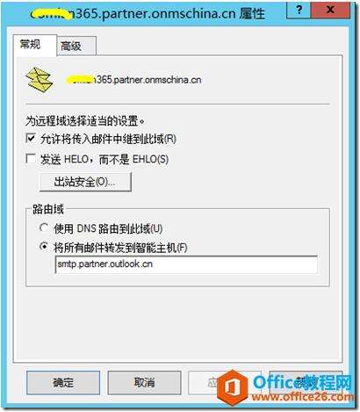Click the question mark help button in title bar
This screenshot has height=412, width=360.
pyautogui.click(x=299, y=10)
